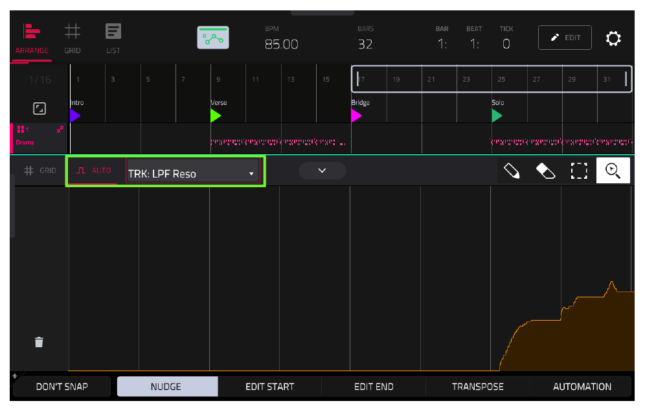Screen dimensions: 645x412
Task: Click the loop range bar at bar 17
Action: (358, 79)
